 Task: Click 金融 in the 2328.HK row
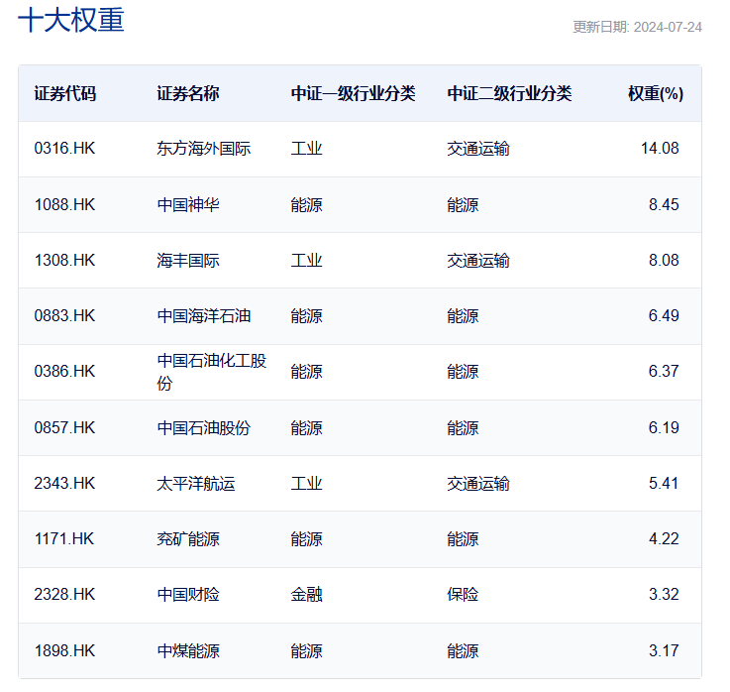coord(306,594)
